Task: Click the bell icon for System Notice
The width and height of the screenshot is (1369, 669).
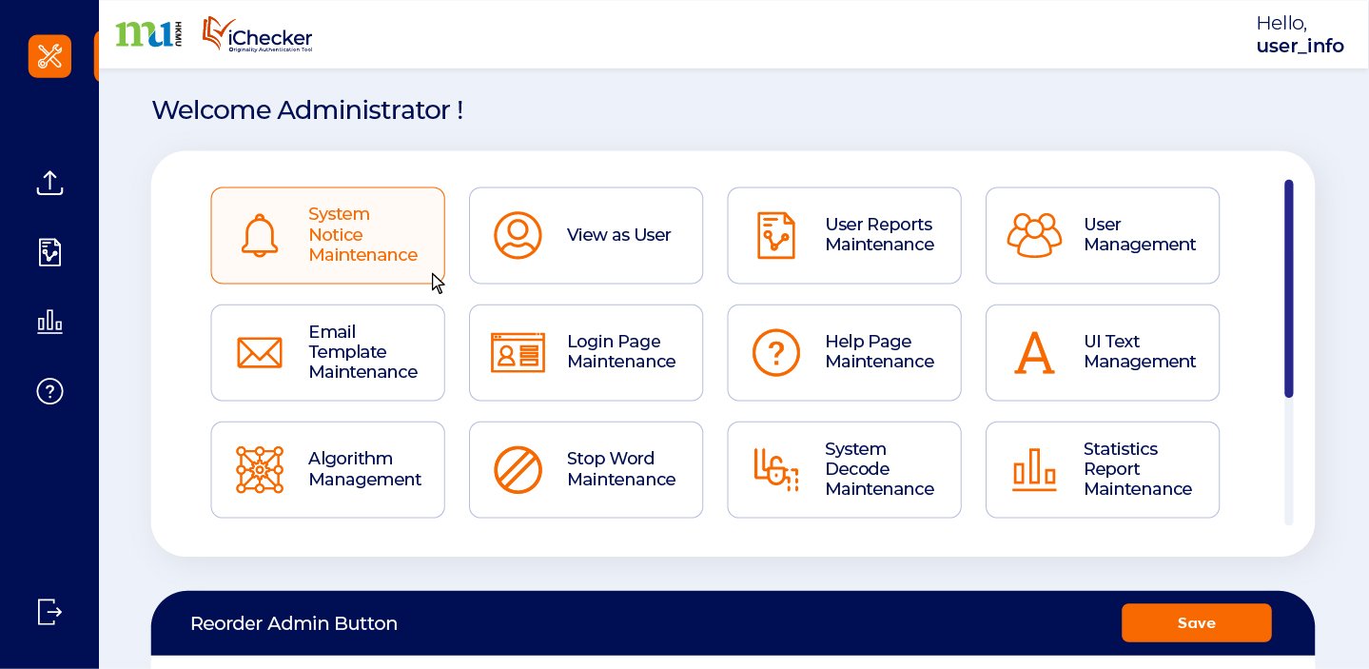Action: (260, 235)
